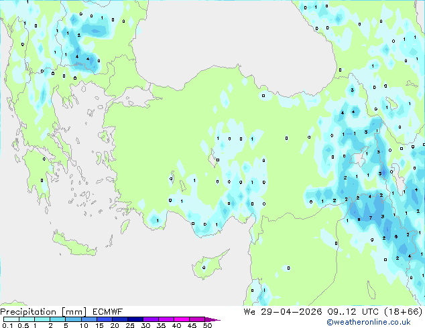
Task: Select the 2–5 mm legend color box
Action: (58, 319)
